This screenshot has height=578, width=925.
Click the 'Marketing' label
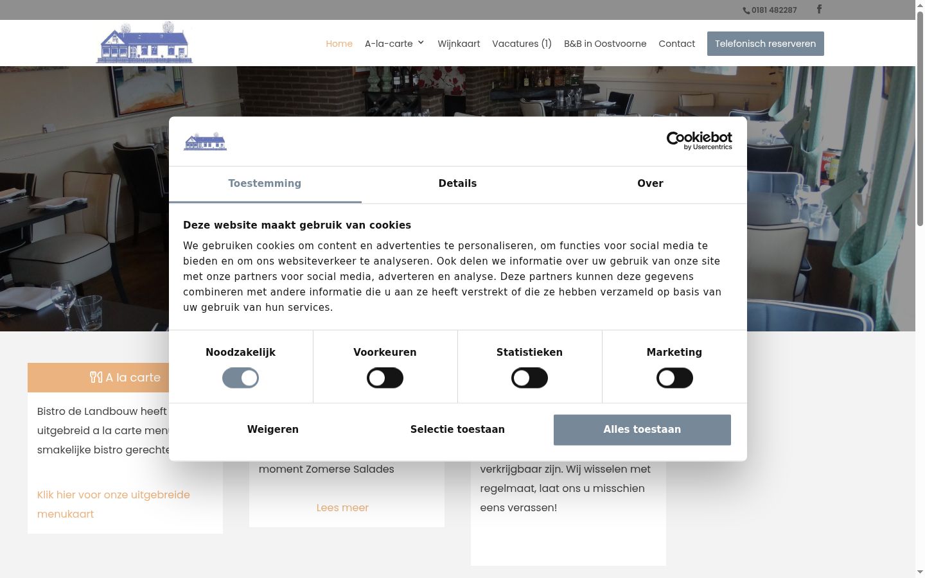tap(674, 353)
